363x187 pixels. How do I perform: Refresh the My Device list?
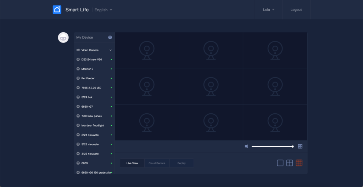click(110, 37)
